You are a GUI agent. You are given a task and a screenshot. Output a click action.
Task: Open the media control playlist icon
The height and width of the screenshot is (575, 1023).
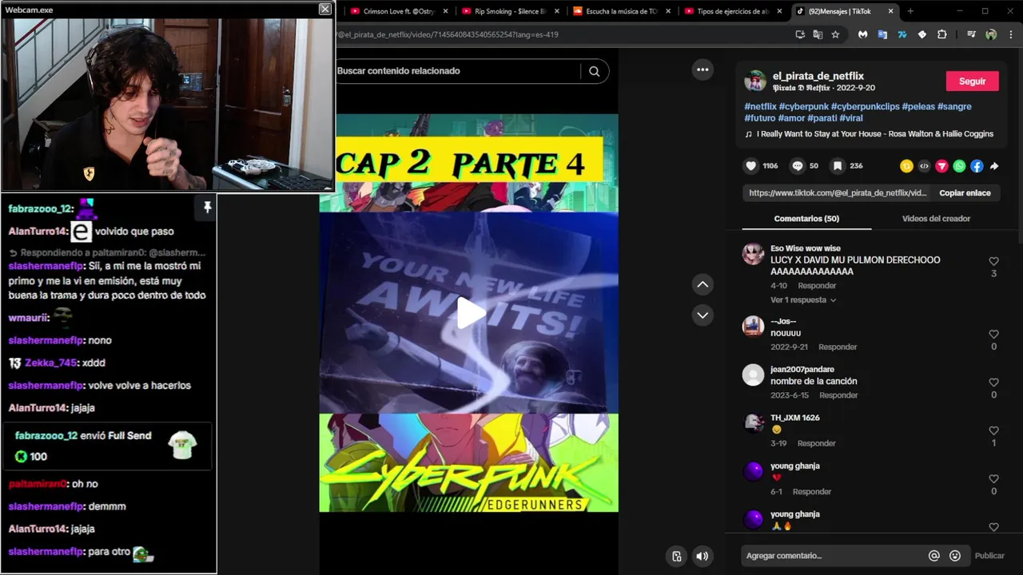(x=971, y=34)
